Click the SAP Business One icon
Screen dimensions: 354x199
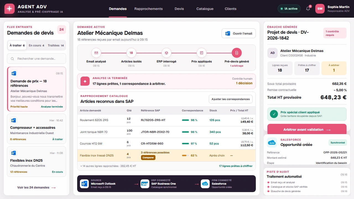point(145,184)
